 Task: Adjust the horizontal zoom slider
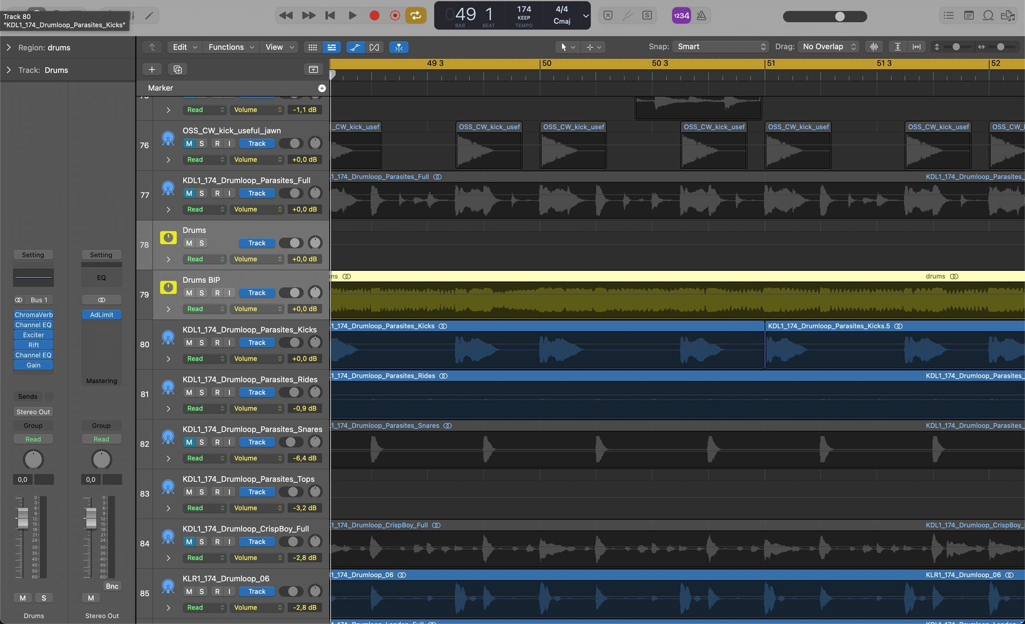[x=1001, y=47]
